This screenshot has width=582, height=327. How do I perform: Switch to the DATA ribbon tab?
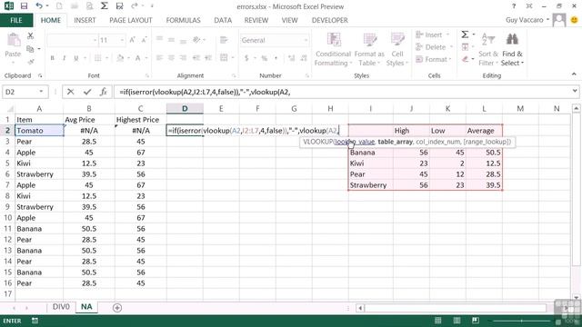(223, 20)
